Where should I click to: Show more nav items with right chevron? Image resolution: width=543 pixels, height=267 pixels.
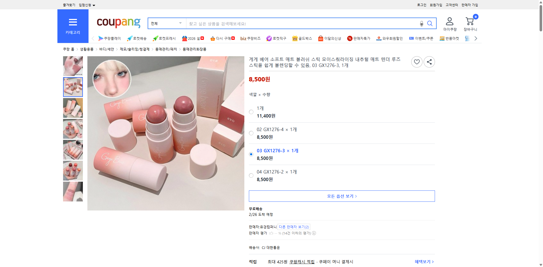[x=476, y=38]
